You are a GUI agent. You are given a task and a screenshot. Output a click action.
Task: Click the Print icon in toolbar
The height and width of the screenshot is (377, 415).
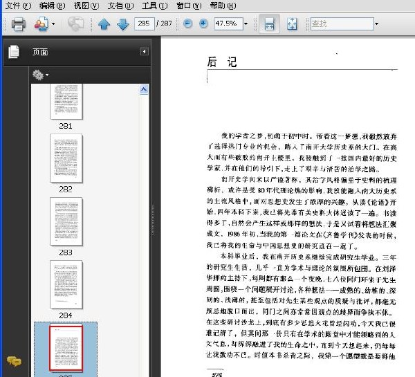click(18, 24)
